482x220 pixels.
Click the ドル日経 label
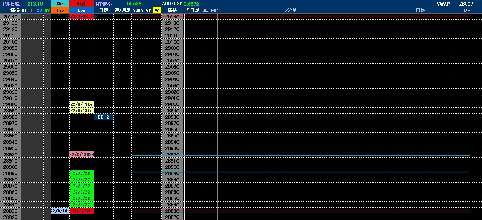(11, 4)
